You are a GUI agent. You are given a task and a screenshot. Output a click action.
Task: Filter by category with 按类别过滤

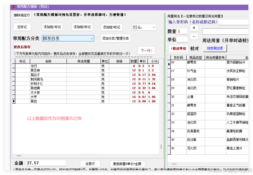(x=215, y=48)
